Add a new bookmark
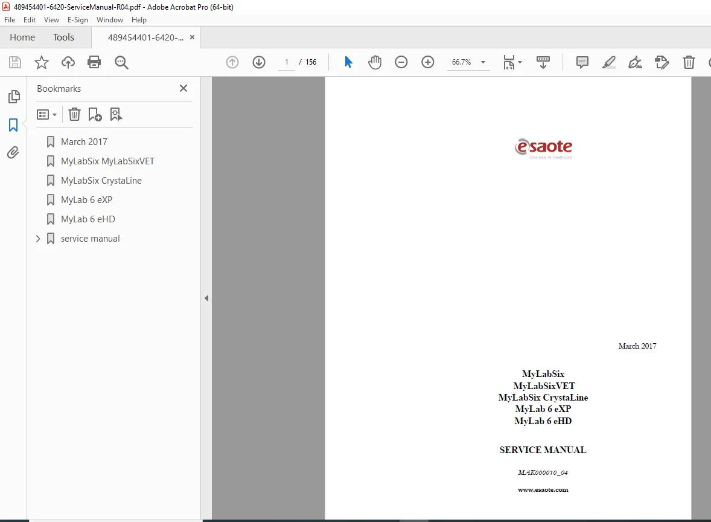Screen dimensions: 711x522 tap(95, 114)
